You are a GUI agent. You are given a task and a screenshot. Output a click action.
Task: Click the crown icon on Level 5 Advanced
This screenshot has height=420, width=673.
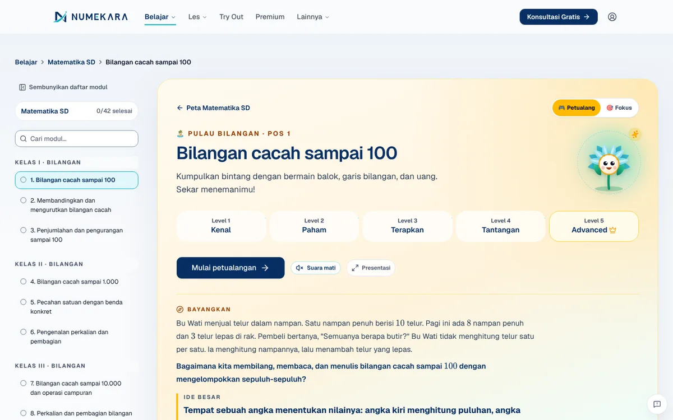612,230
